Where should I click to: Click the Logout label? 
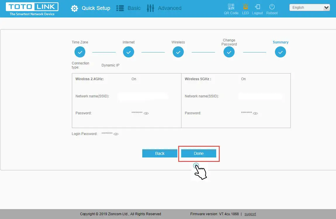(257, 13)
